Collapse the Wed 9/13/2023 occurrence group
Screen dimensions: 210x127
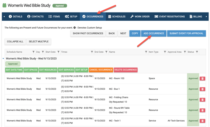tap(3, 59)
